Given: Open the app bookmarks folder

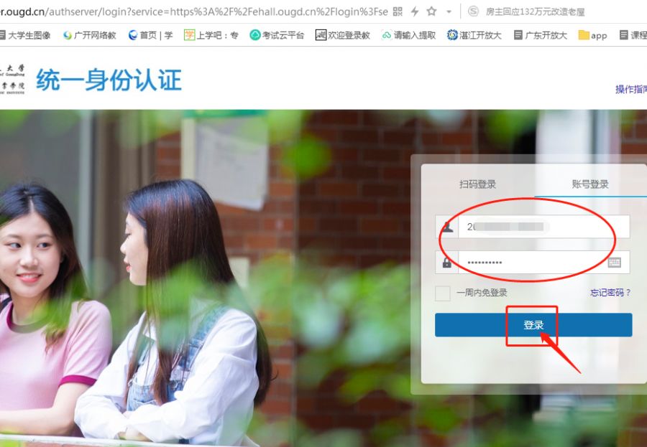Looking at the screenshot, I should point(592,35).
